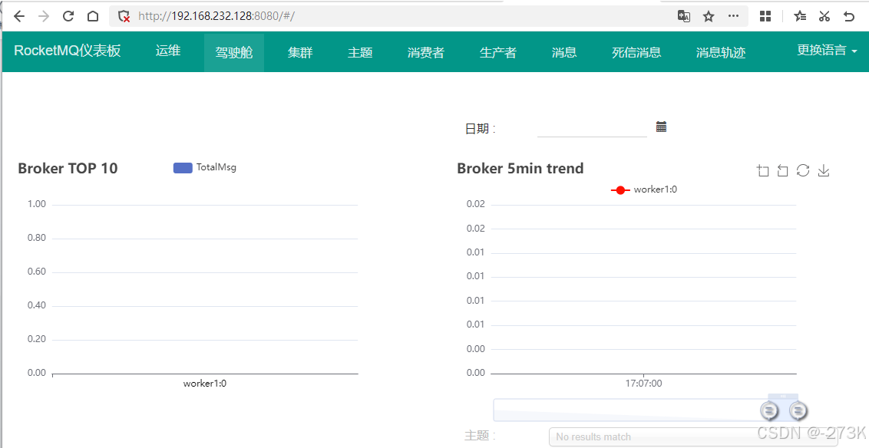Screen dimensions: 869x448
Task: Open the date picker calendar icon
Action: (661, 127)
